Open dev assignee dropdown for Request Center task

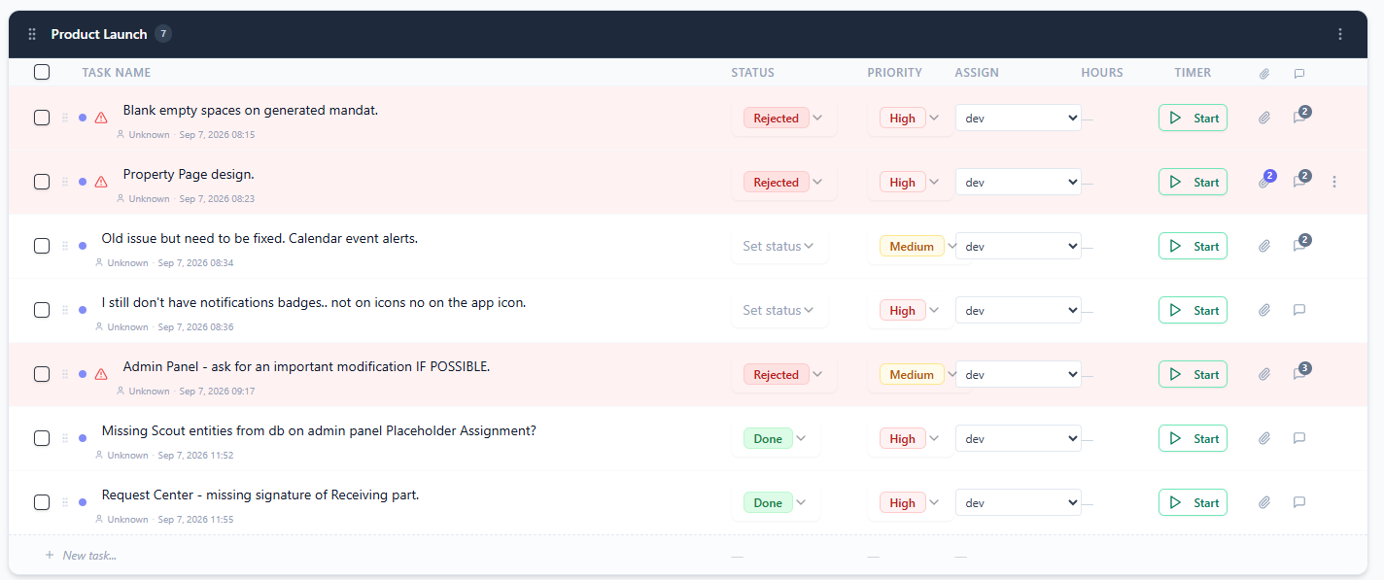point(1019,502)
